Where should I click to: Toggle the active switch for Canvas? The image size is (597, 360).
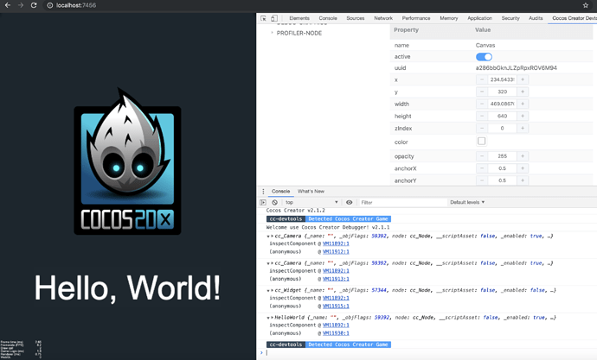(x=484, y=57)
